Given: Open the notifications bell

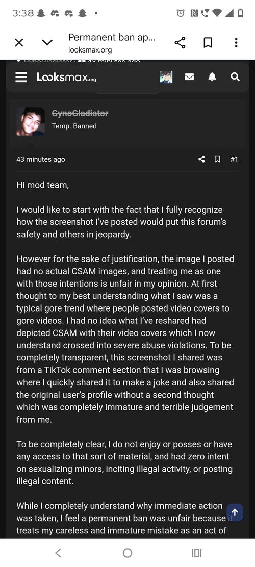Looking at the screenshot, I should pos(212,76).
